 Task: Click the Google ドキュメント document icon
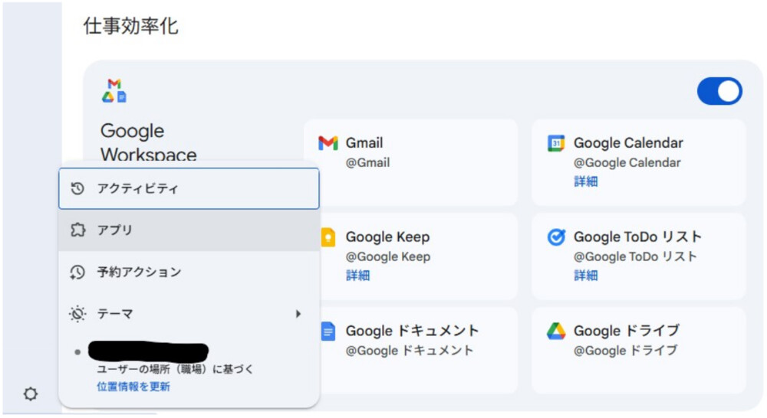[328, 331]
